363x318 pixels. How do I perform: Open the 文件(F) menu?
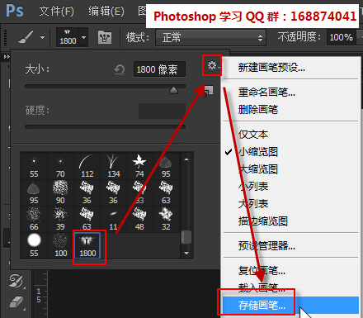tap(56, 12)
